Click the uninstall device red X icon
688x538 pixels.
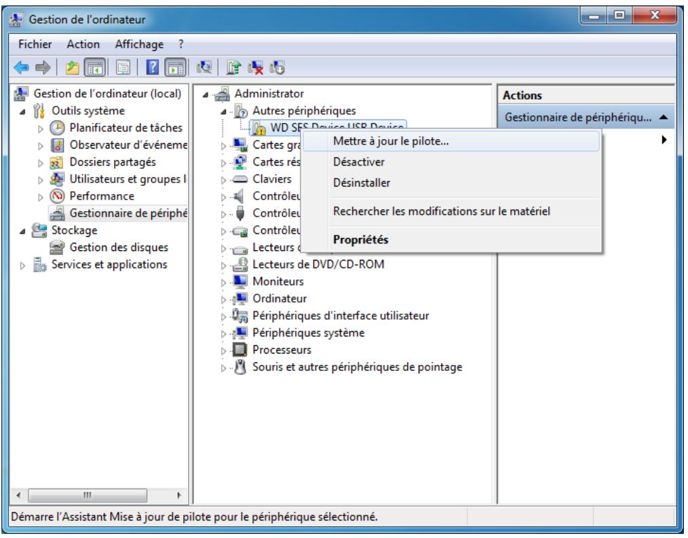pos(255,68)
